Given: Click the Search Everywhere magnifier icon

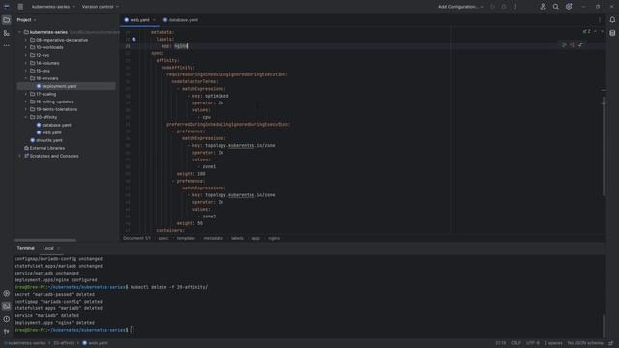Looking at the screenshot, I should [555, 7].
